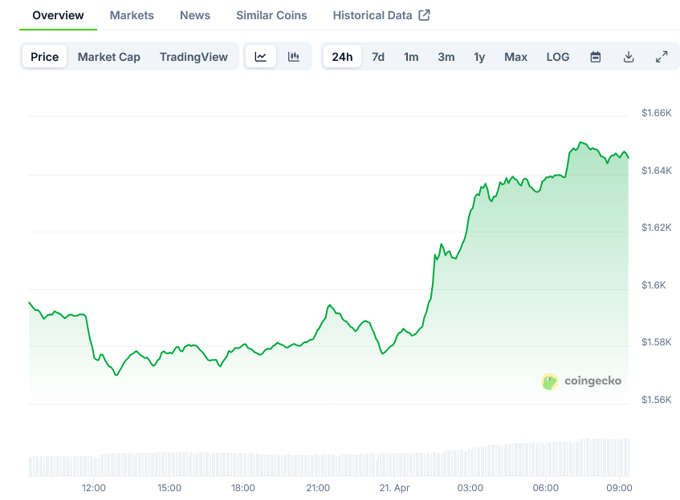Open the calendar date range picker

point(596,57)
